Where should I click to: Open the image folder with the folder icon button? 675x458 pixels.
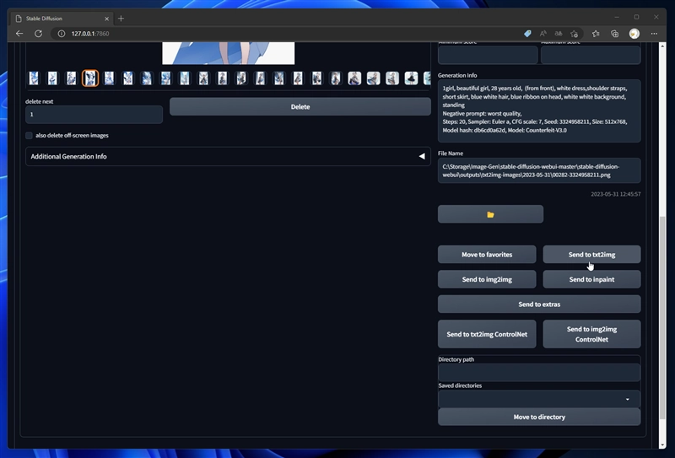(490, 214)
